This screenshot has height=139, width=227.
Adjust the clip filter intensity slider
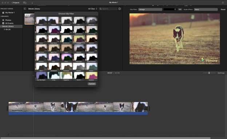pos(170,9)
